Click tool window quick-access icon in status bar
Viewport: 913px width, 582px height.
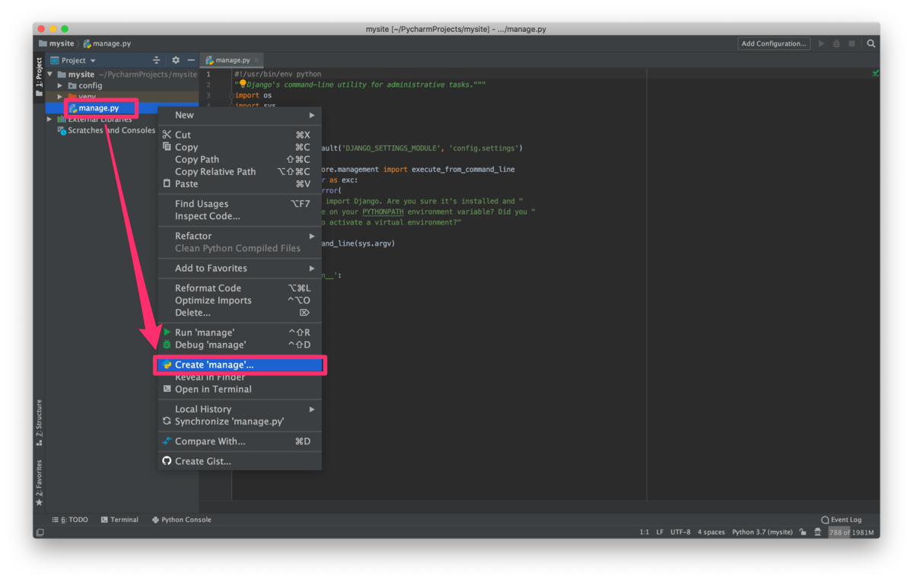(40, 533)
